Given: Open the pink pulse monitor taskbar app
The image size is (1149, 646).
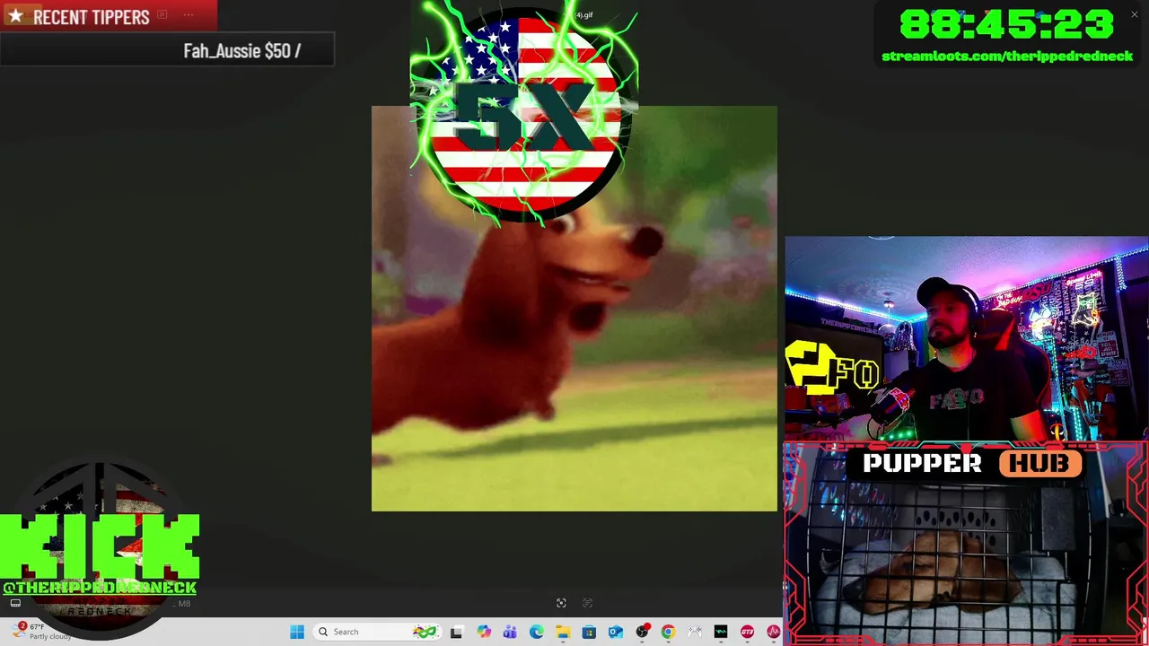Looking at the screenshot, I should pos(773,632).
